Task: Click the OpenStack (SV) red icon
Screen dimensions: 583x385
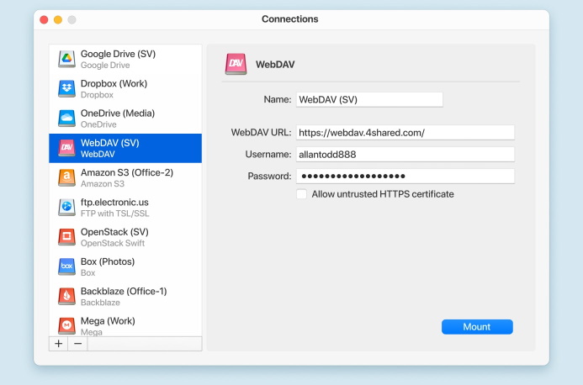Action: [66, 237]
